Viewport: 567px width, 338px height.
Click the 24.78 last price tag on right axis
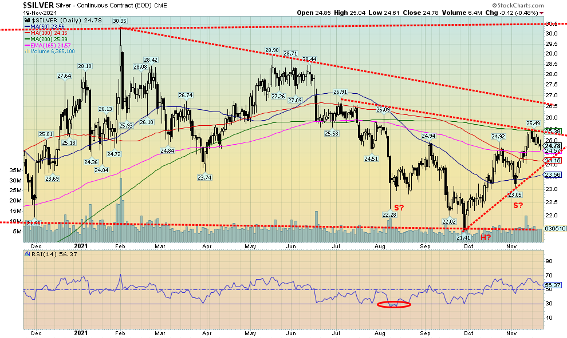tap(552, 146)
